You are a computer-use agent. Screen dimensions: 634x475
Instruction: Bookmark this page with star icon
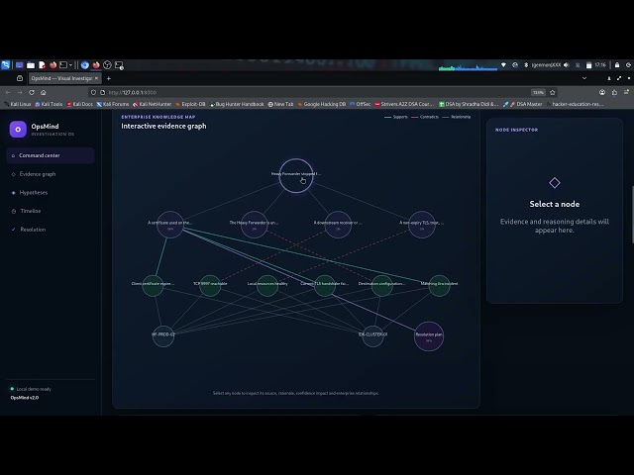[x=553, y=92]
